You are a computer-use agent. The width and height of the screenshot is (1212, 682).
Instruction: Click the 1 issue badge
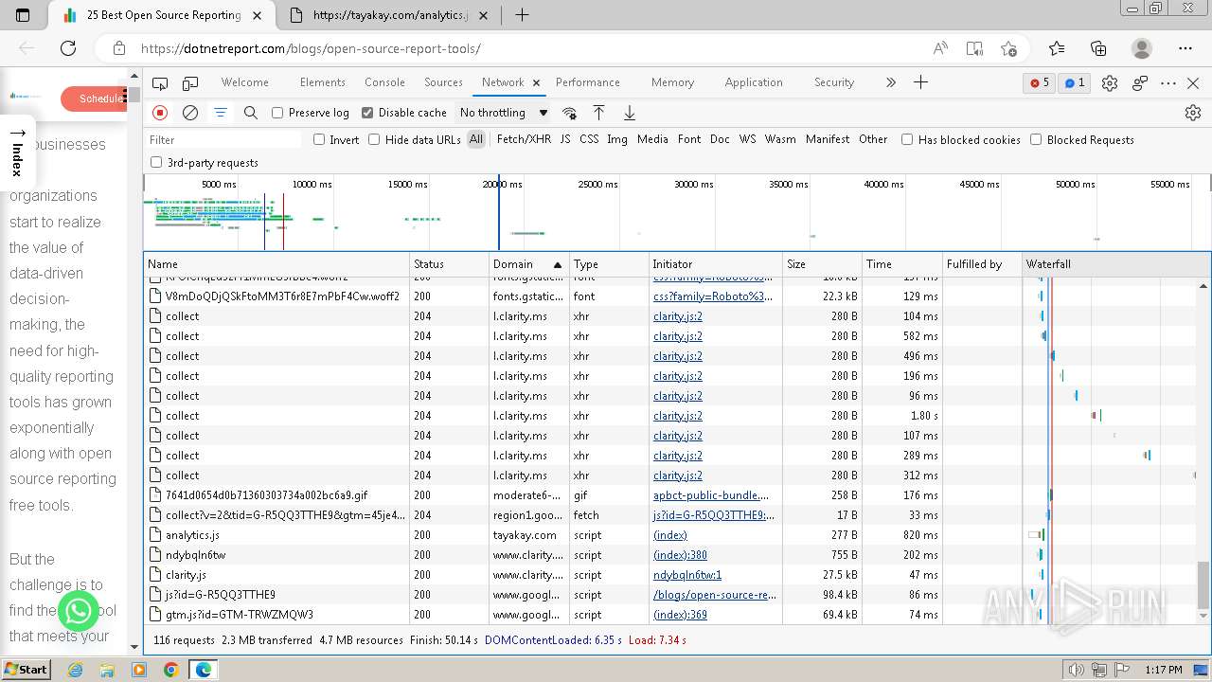(x=1075, y=83)
